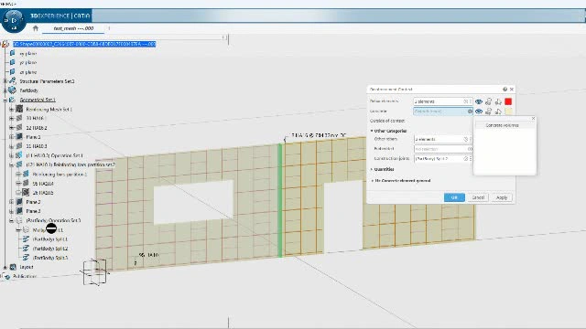This screenshot has height=329, width=586.
Task: Select Plane.1 icon in tree
Action: tap(19, 136)
